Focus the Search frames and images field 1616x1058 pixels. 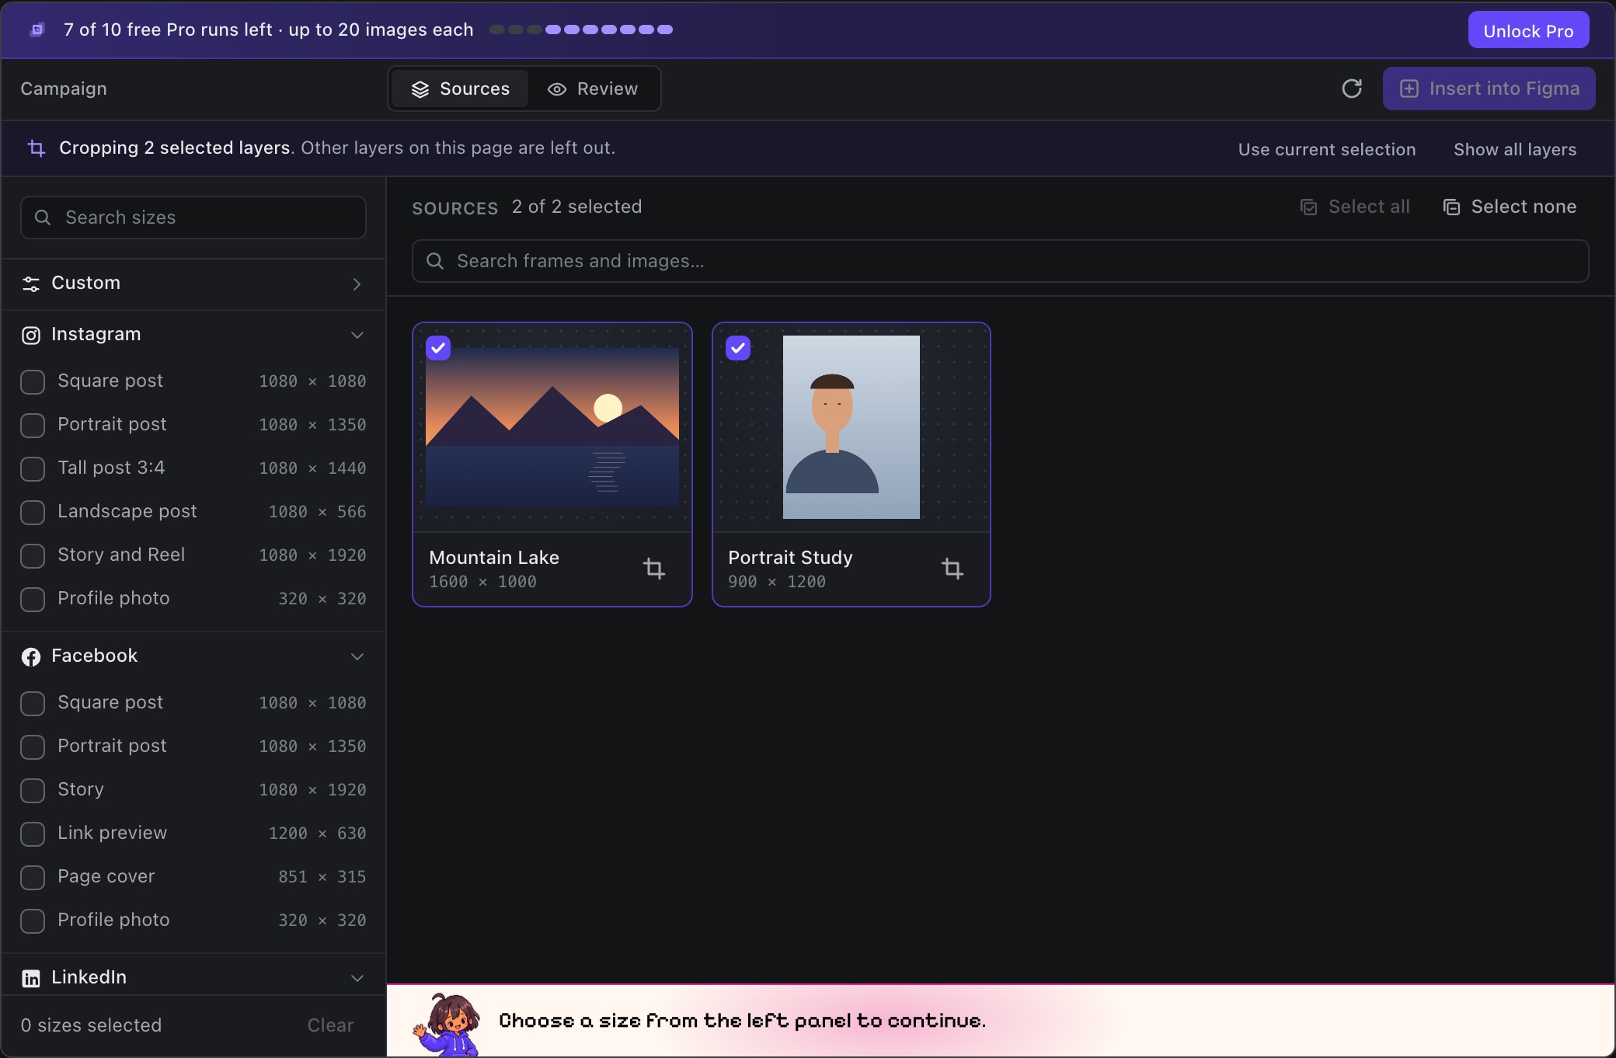(x=1001, y=261)
